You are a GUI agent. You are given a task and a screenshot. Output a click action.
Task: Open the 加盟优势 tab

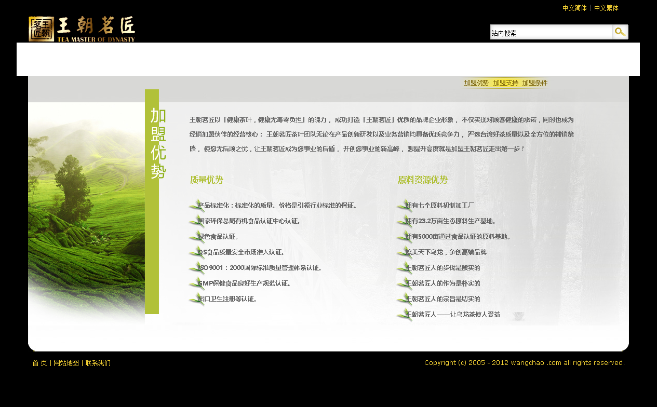point(476,83)
